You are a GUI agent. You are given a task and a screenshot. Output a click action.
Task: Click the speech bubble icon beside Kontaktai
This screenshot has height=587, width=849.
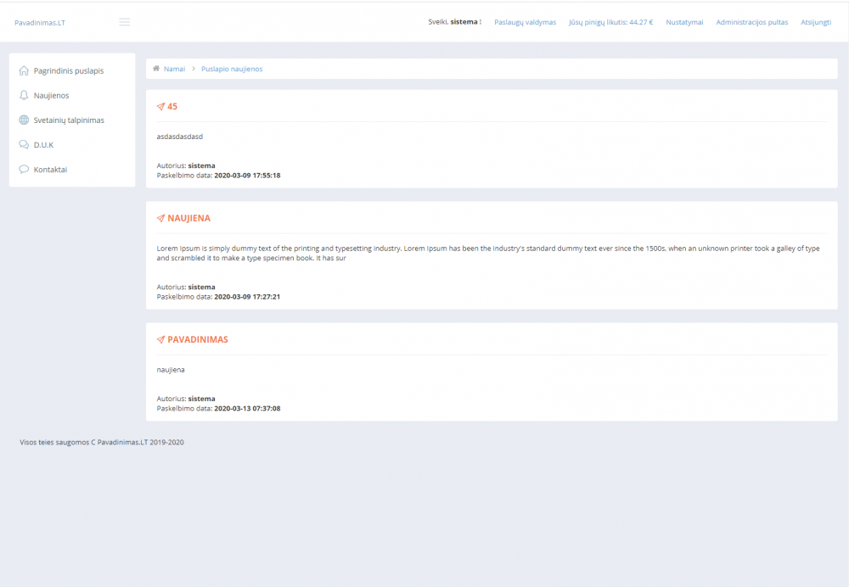click(24, 170)
